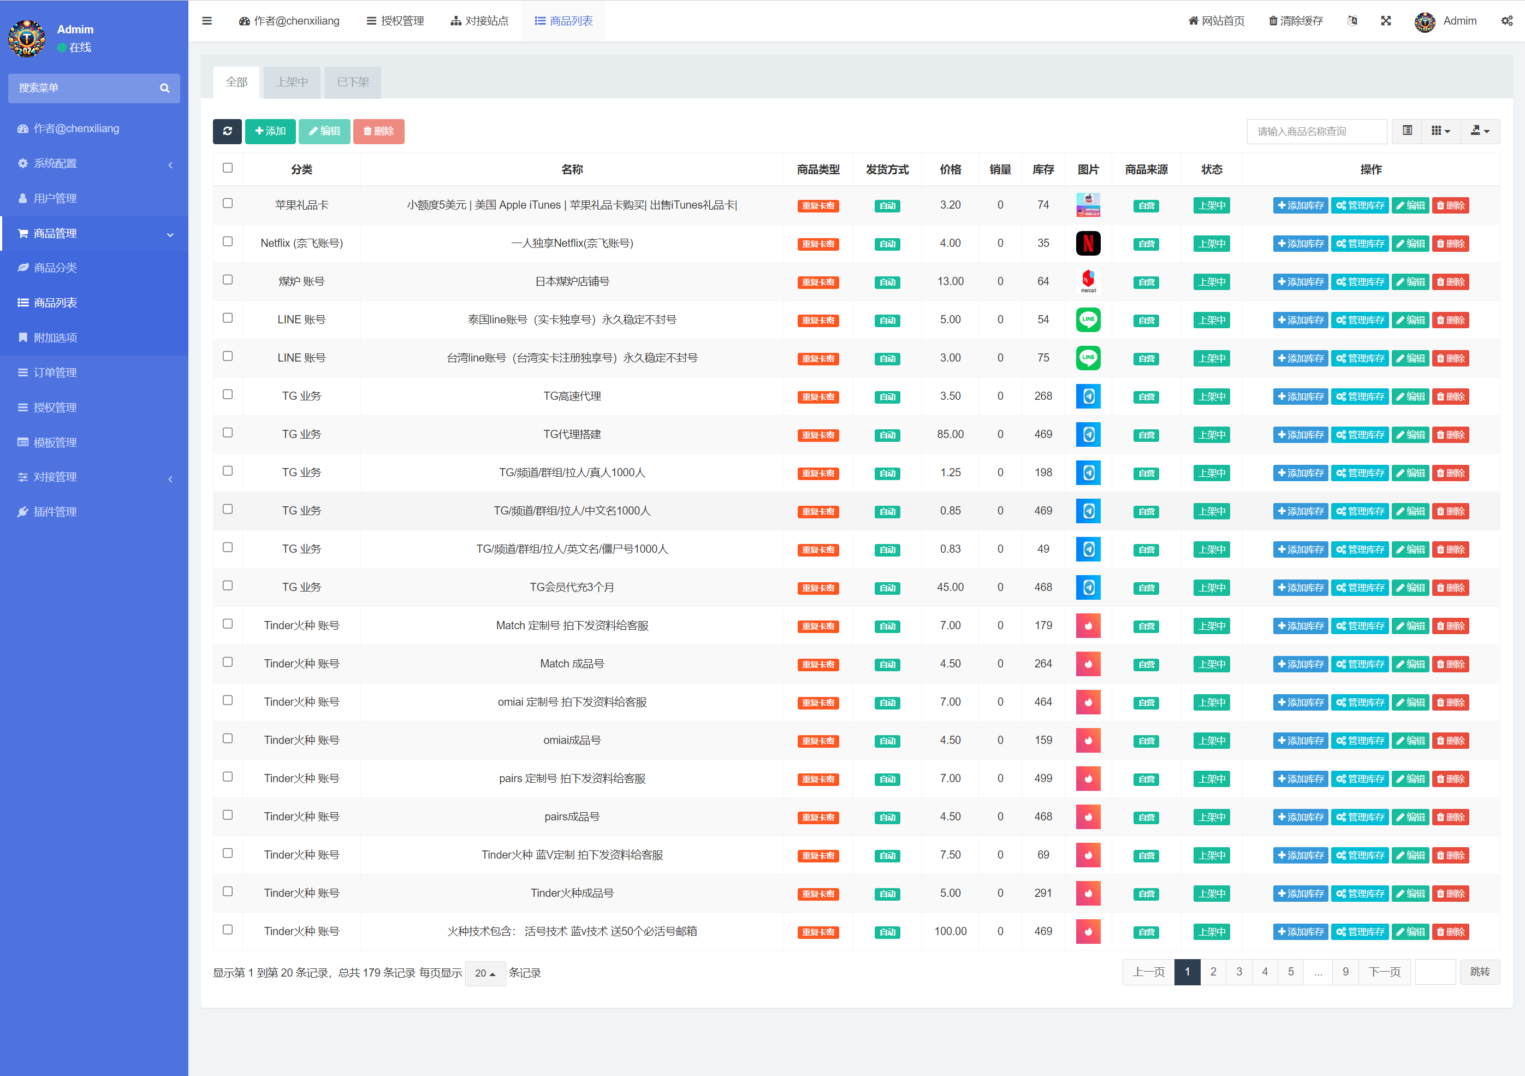Open 模板管理 in the sidebar

pos(94,442)
